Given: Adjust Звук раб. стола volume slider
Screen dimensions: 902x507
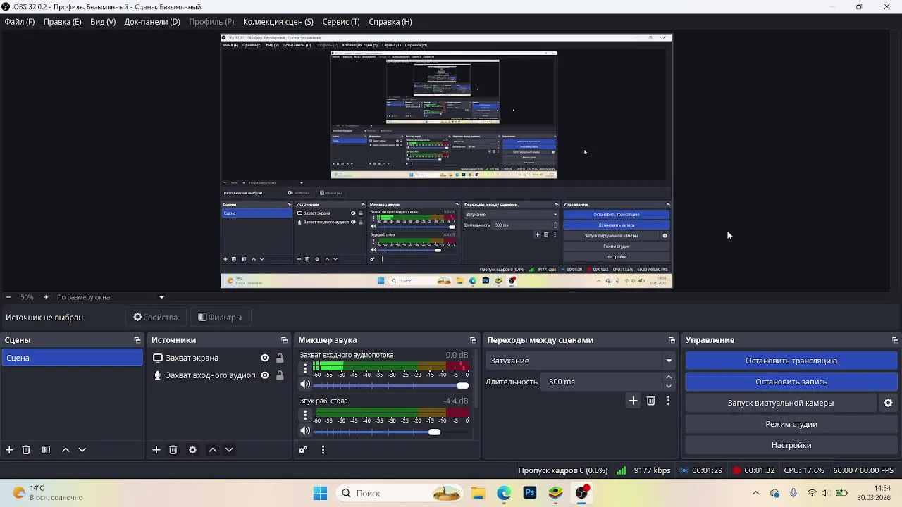Looking at the screenshot, I should [x=391, y=432].
